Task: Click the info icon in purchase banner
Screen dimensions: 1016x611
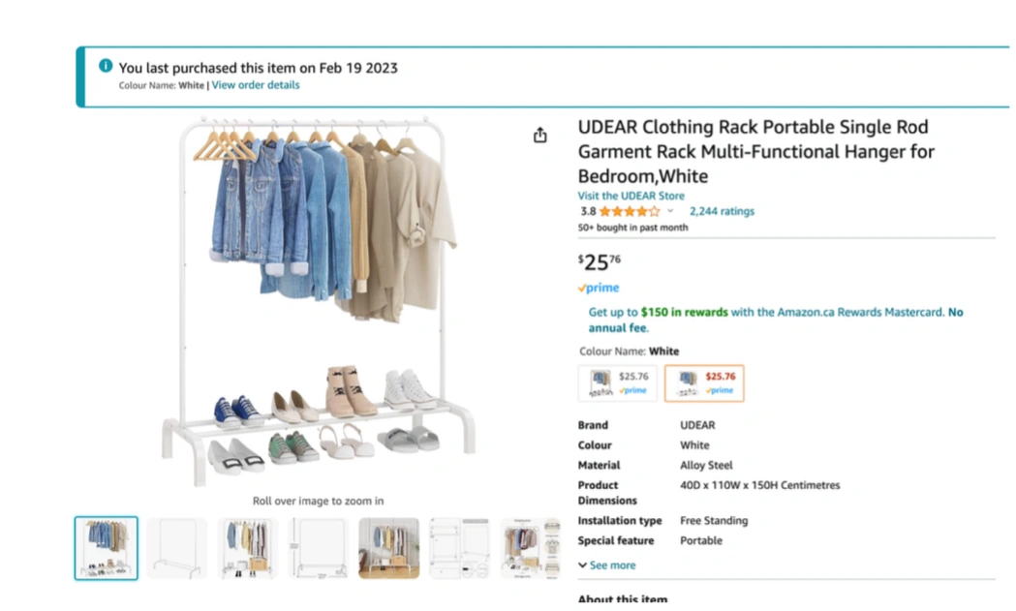Action: point(106,66)
